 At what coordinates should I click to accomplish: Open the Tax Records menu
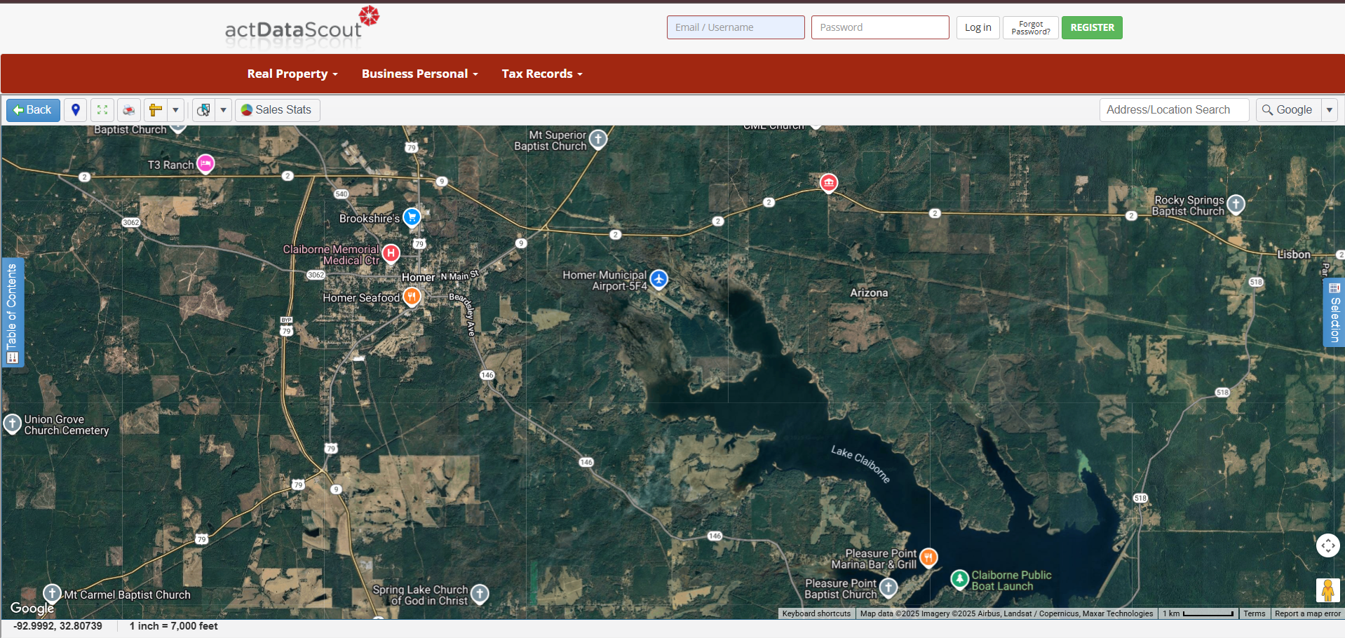coord(541,74)
